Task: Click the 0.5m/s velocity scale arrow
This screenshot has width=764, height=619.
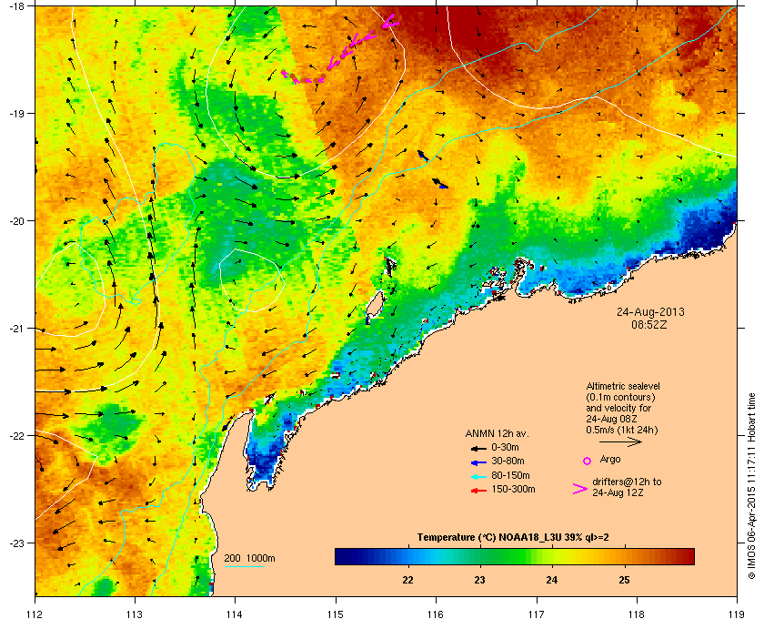Action: 620,441
